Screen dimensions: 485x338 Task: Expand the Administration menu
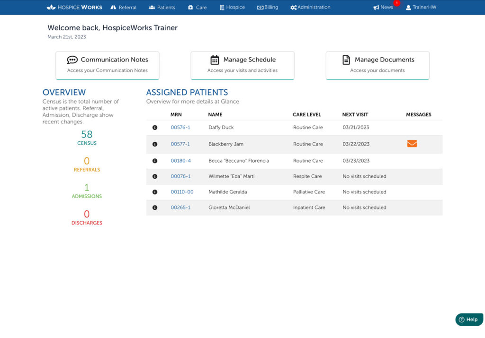[310, 7]
